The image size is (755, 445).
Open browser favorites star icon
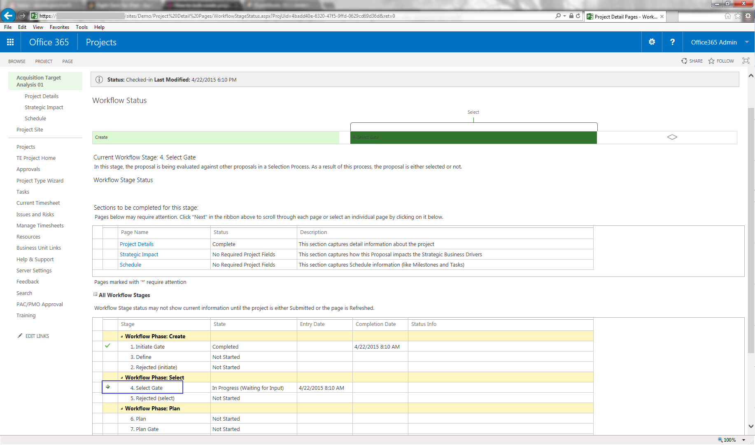738,16
